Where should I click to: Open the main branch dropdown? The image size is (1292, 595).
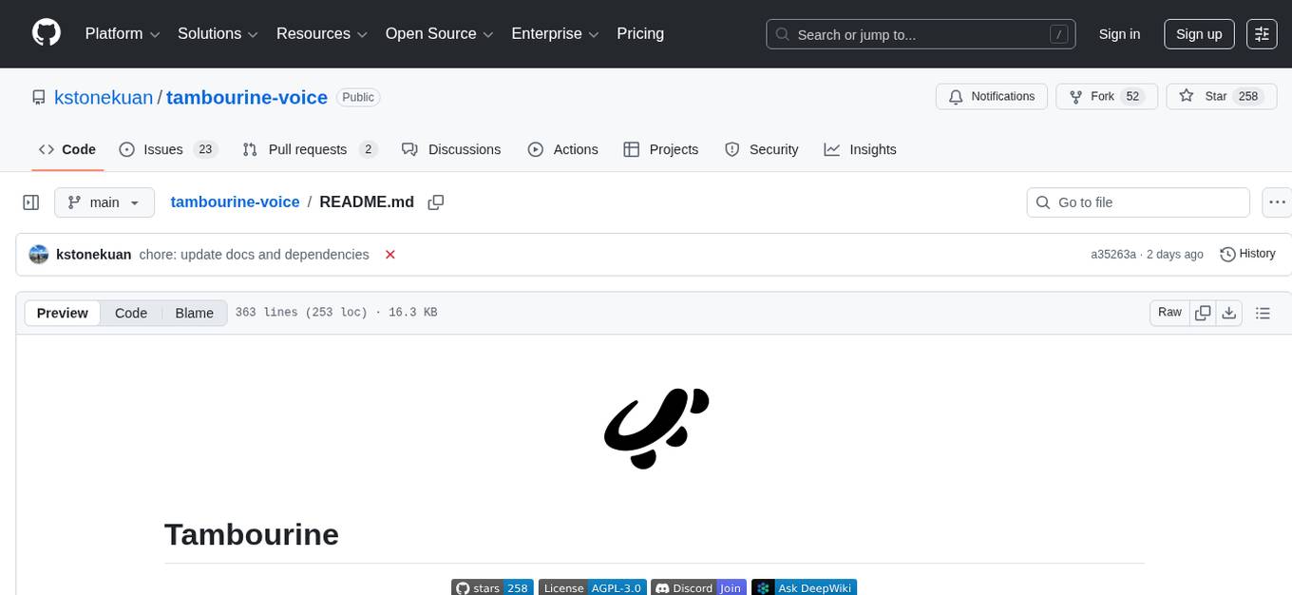click(x=104, y=202)
